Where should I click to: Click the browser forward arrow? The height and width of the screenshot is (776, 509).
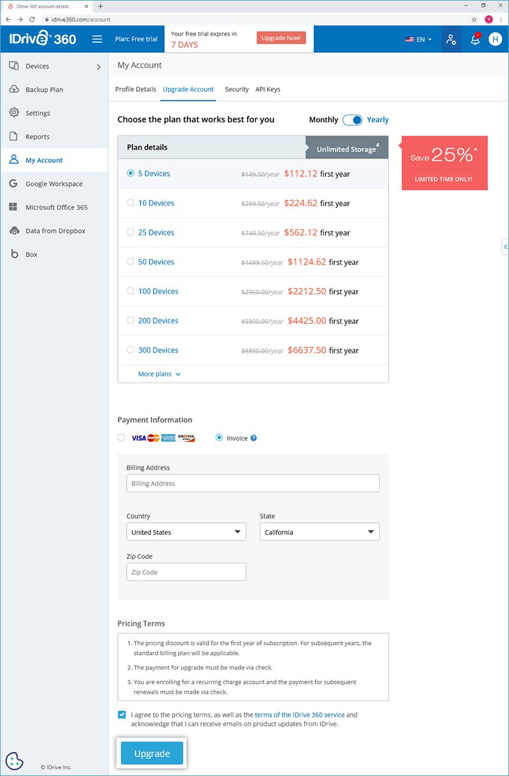coord(20,20)
